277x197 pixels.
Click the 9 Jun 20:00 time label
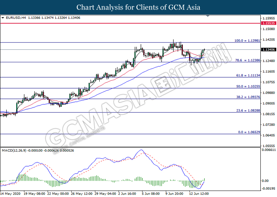pyautogui.click(x=175, y=194)
